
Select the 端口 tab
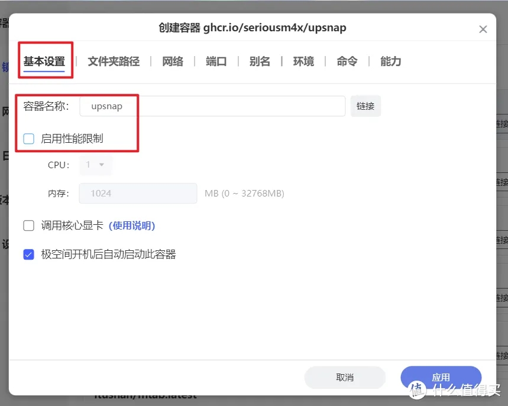[x=216, y=61]
